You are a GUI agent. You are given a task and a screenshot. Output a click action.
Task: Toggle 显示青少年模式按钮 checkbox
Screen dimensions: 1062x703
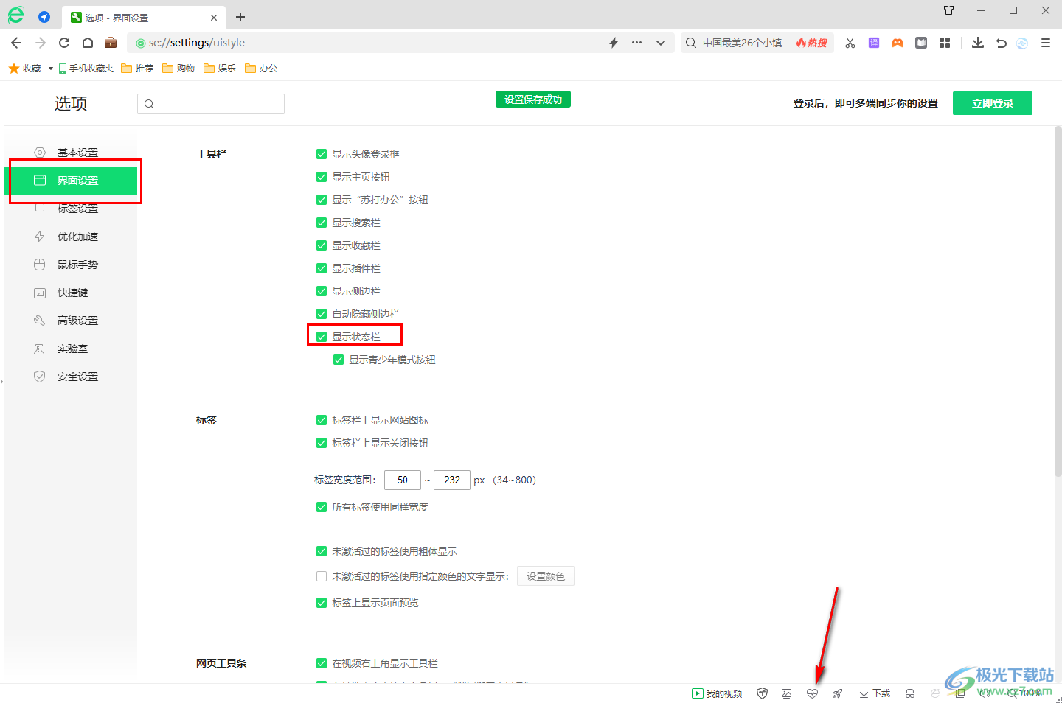[x=339, y=360]
